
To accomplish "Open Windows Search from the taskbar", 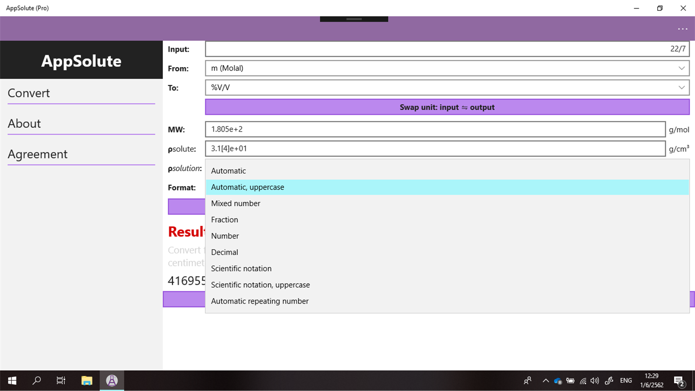I will (x=36, y=381).
